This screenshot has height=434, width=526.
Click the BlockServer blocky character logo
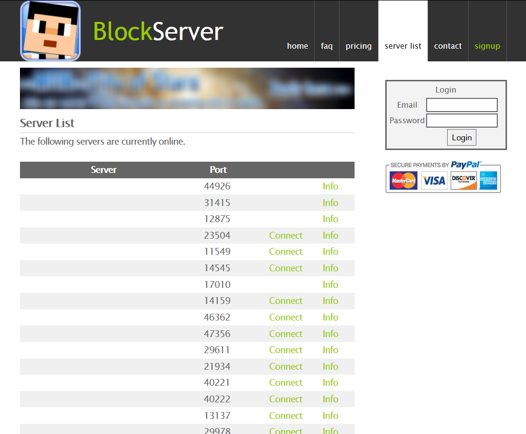50,31
